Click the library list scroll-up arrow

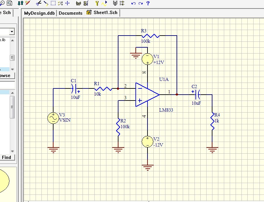point(12,40)
